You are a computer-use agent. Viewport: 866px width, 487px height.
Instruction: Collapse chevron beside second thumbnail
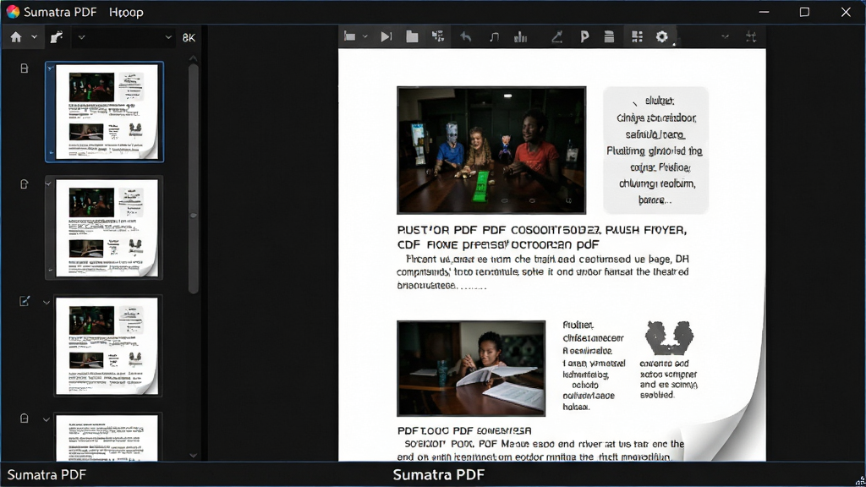(x=48, y=183)
